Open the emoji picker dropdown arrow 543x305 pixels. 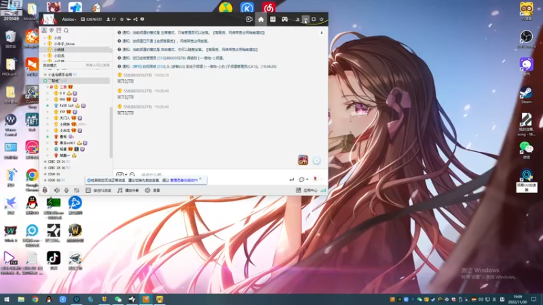coord(126,175)
